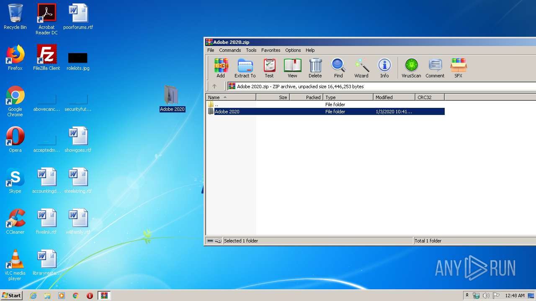Select showgoes.rtf desktop file

tap(78, 140)
